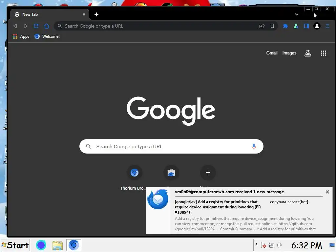336x252 pixels.
Task: Click the show desktop icon beside clock
Action: [x=332, y=245]
